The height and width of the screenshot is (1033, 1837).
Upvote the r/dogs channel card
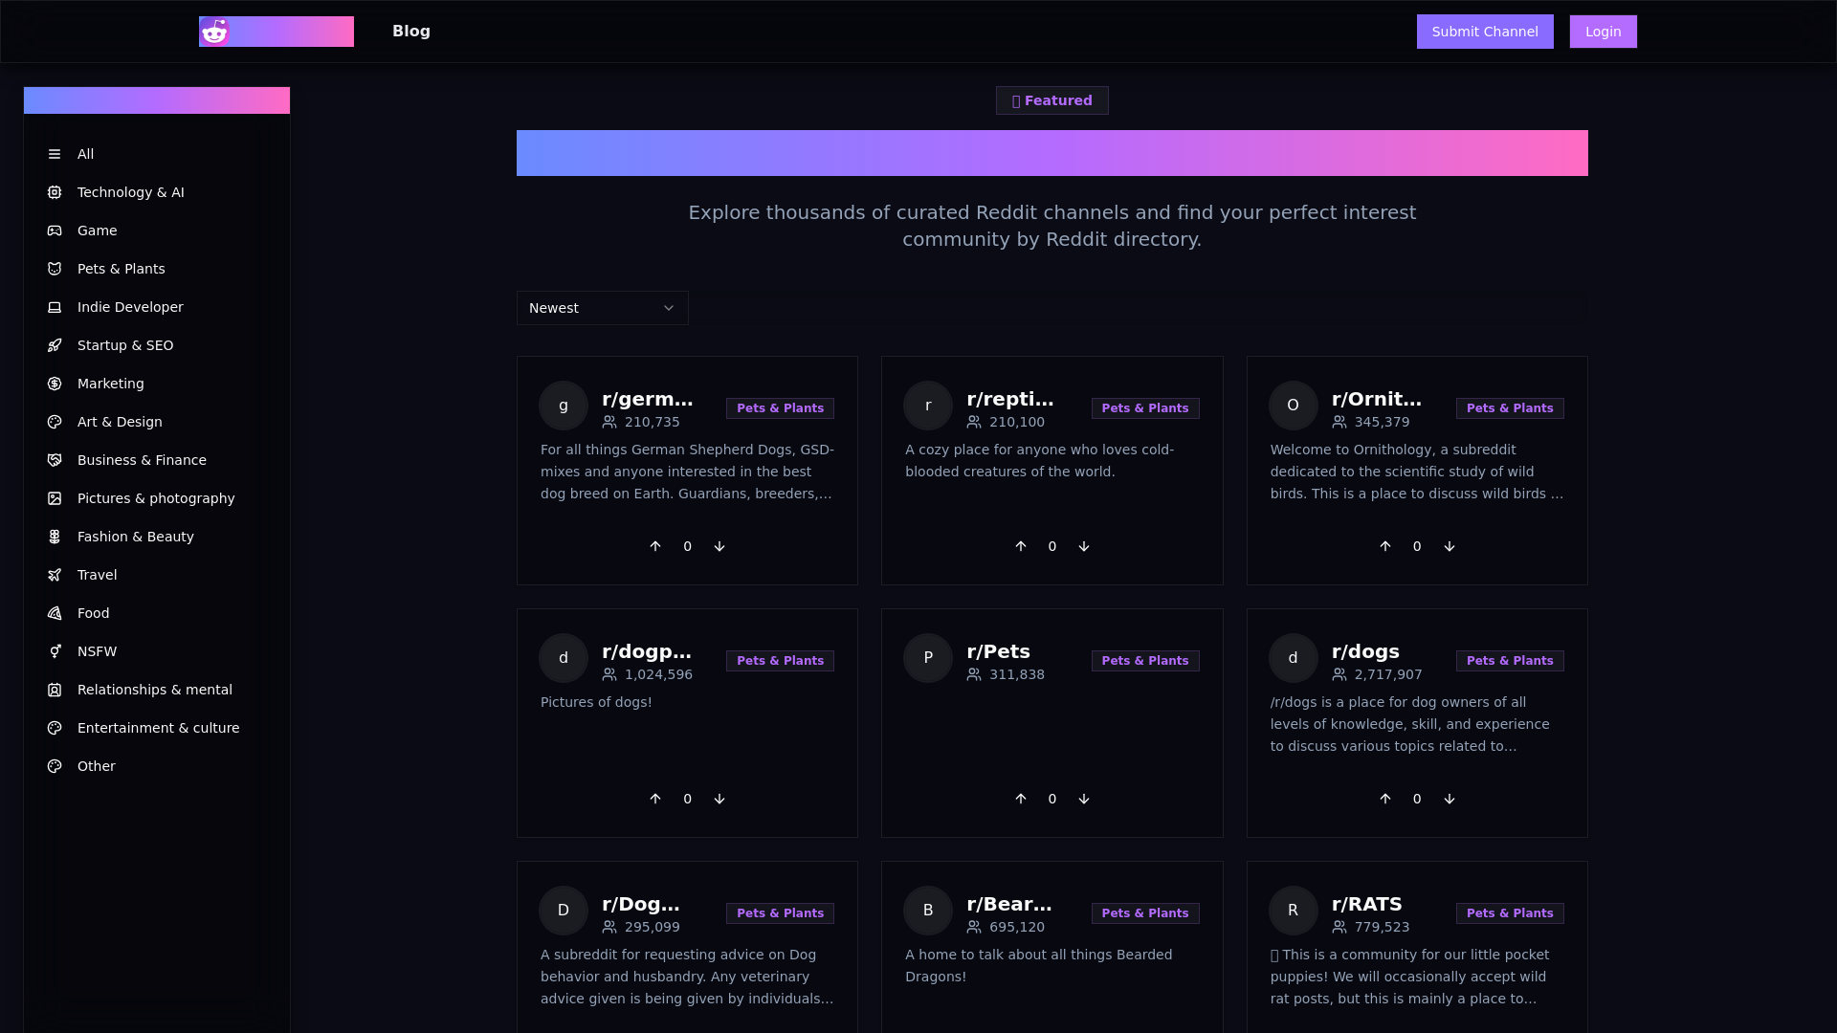(x=1385, y=799)
